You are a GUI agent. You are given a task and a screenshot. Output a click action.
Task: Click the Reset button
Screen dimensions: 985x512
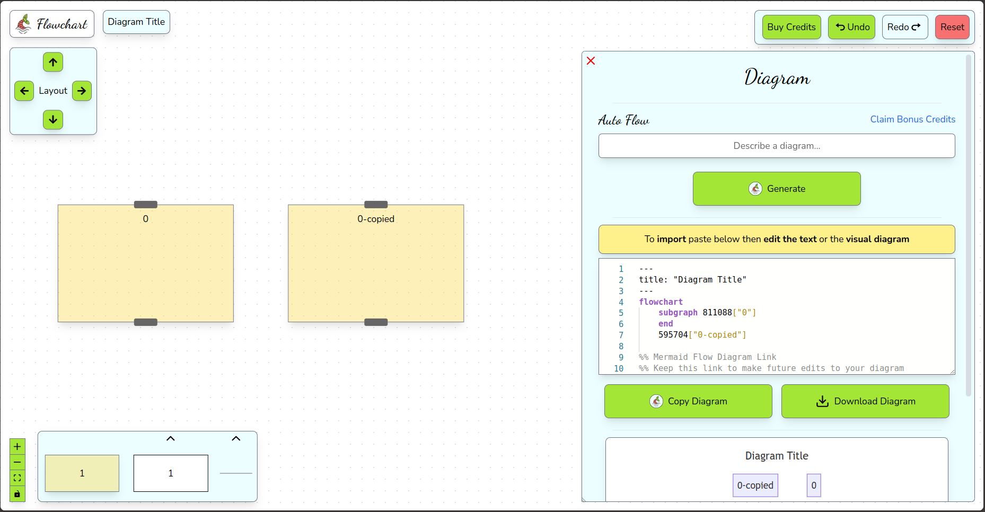click(x=952, y=27)
